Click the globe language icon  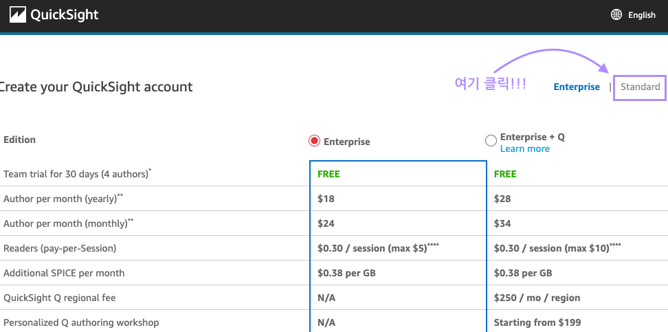tap(616, 15)
